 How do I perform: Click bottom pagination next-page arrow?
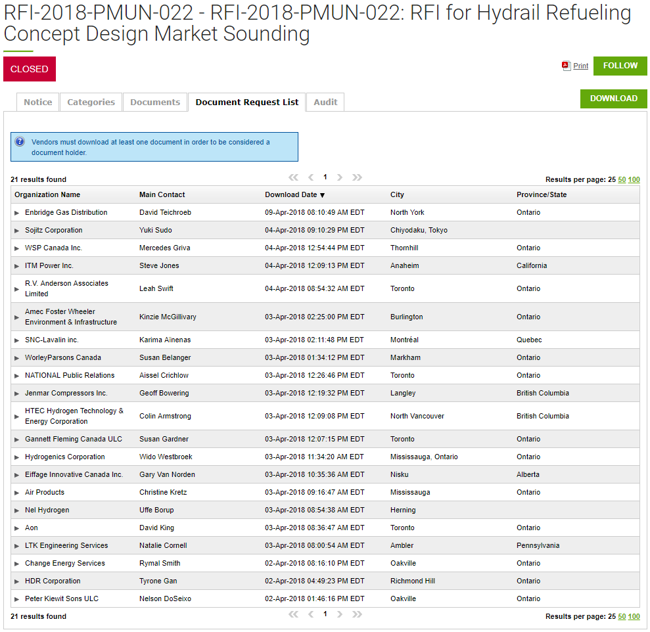[x=340, y=614]
